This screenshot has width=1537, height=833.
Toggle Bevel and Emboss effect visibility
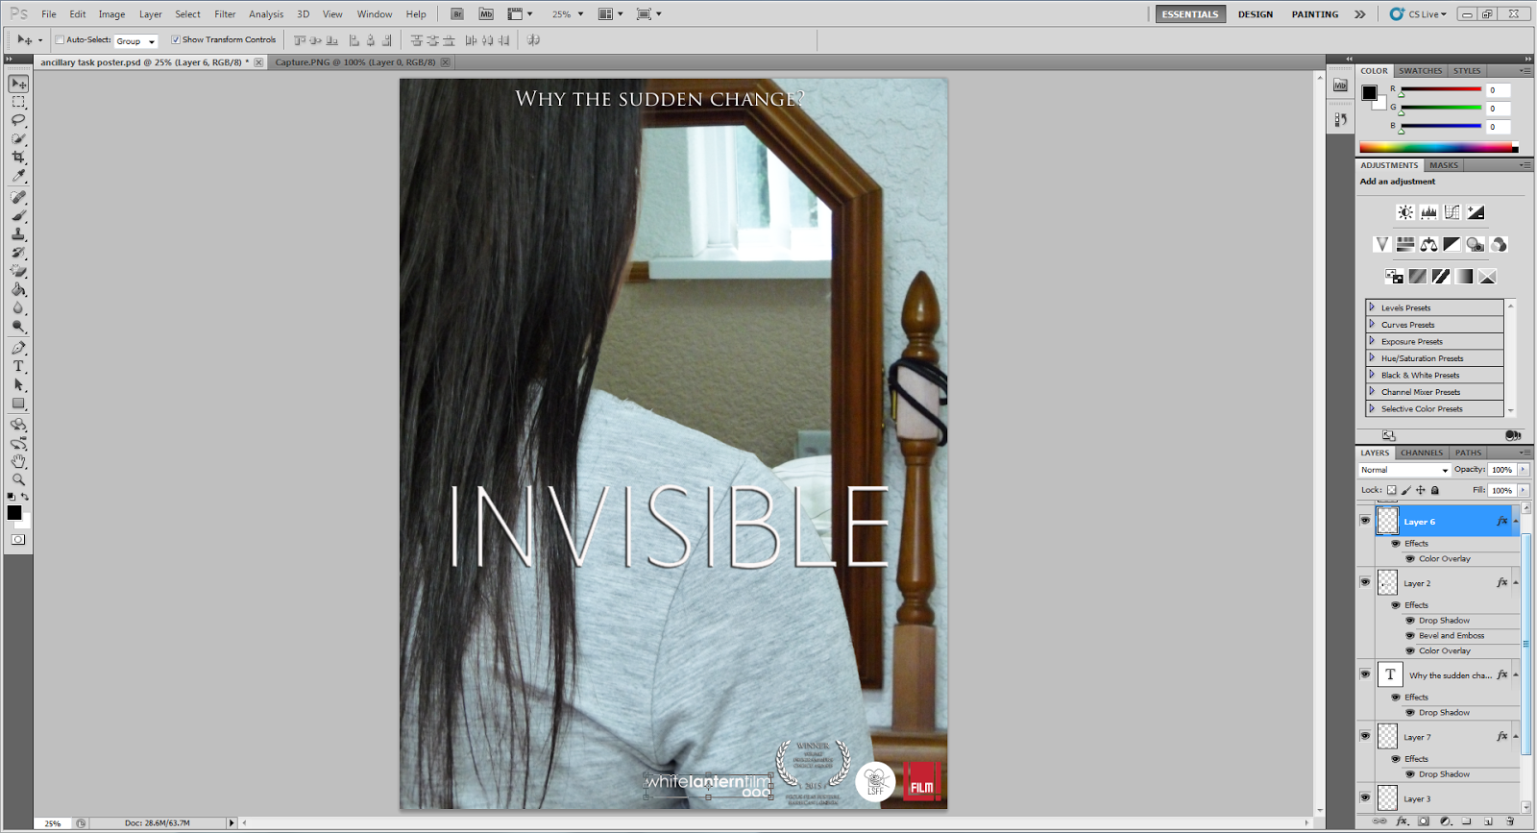pos(1410,635)
